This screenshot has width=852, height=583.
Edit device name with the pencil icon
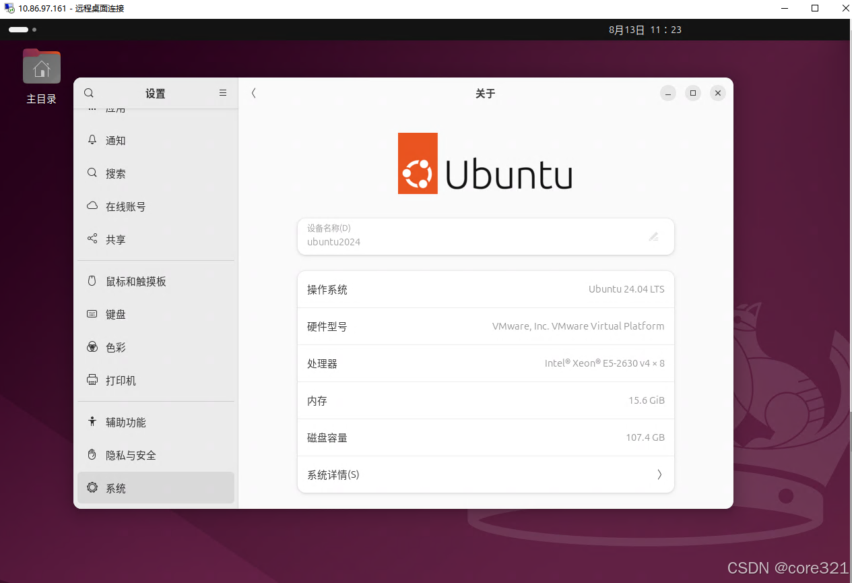pos(653,237)
